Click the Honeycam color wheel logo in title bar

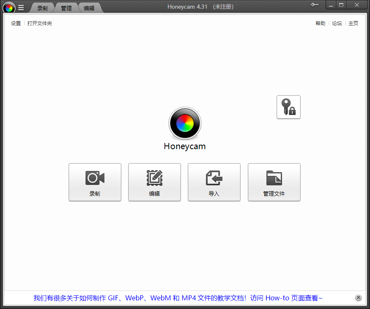9,8
